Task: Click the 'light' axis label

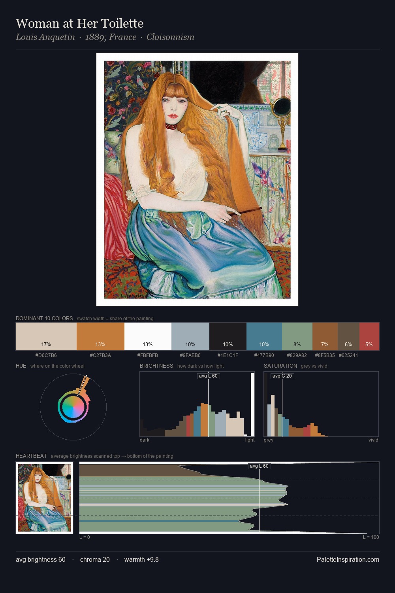Action: [250, 440]
